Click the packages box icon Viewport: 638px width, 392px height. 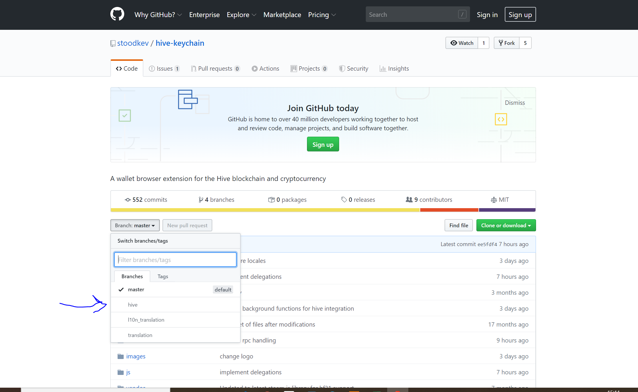(x=271, y=200)
